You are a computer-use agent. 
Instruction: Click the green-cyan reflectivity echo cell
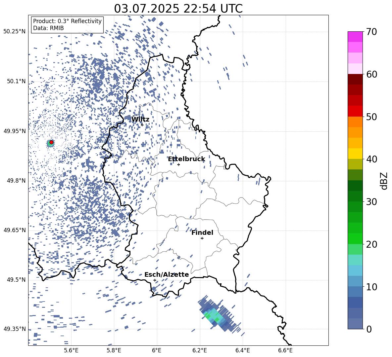pyautogui.click(x=214, y=315)
